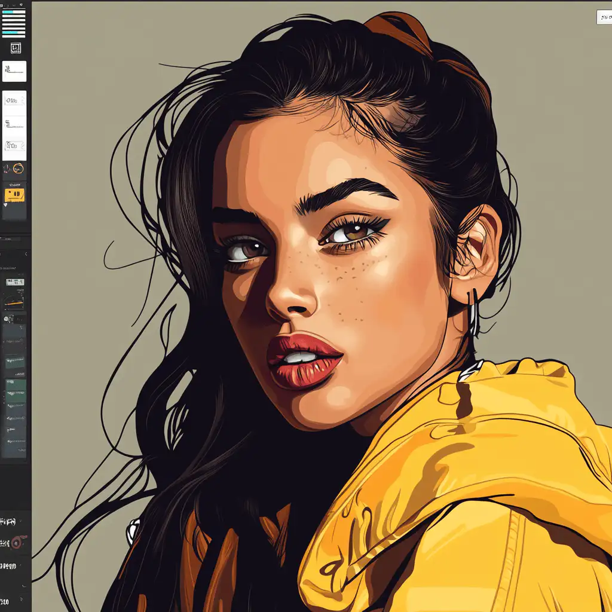The image size is (612, 612).
Task: Click the orange circle icon in sidebar
Action: coord(18,169)
